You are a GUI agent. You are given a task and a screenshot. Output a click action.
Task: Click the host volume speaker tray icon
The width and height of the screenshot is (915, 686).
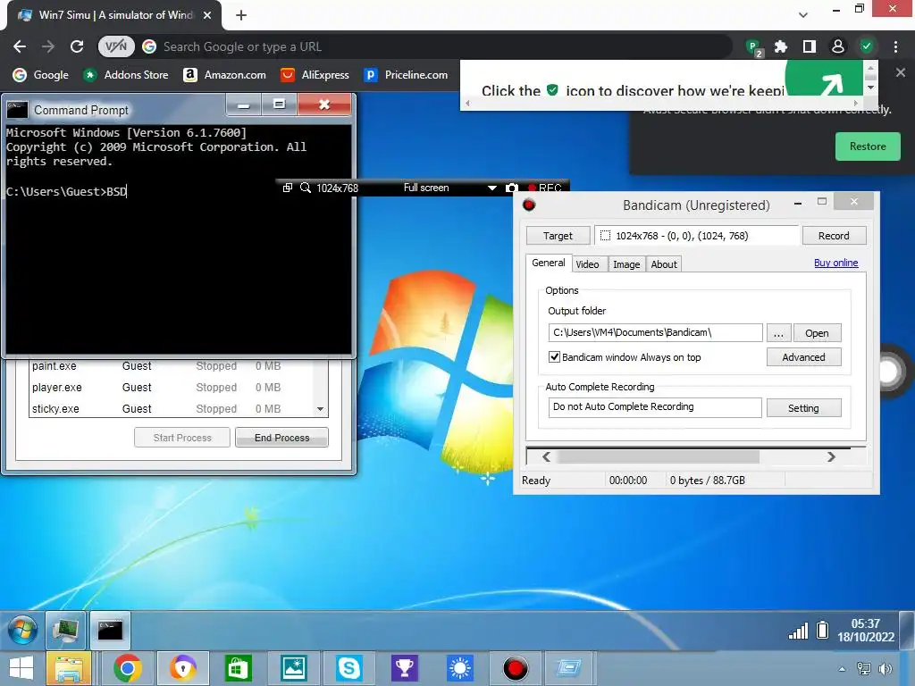tap(886, 669)
